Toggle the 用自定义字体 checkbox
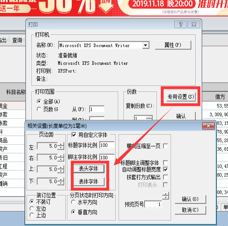This screenshot has height=226, width=228. tap(74, 135)
